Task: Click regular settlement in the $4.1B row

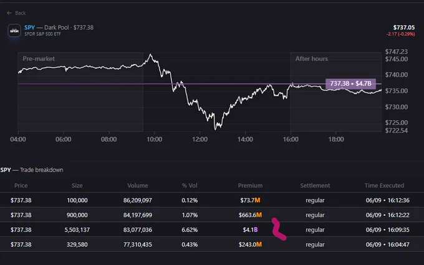Action: [315, 230]
